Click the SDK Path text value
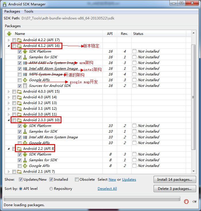The height and width of the screenshot is (211, 201). click(68, 18)
